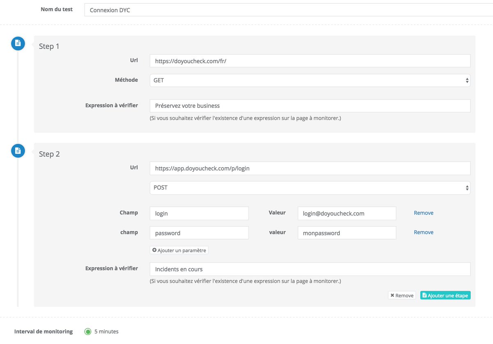Click the 'Nom du test' label
Screen dimensions: 493x344
(x=57, y=9)
